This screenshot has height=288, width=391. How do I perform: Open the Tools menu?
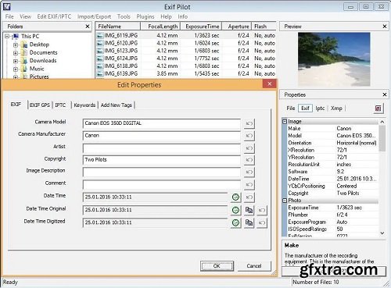[124, 16]
